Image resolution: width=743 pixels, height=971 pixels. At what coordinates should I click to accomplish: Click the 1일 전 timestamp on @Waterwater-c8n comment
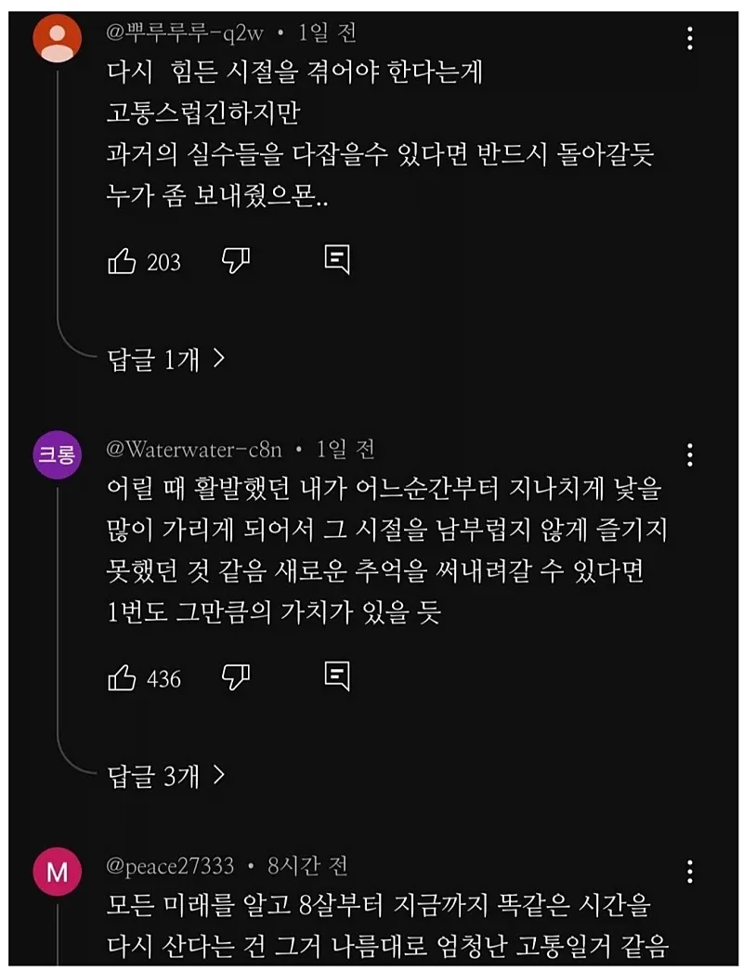345,450
